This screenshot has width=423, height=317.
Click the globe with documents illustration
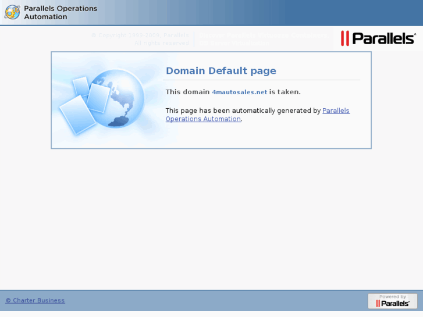point(102,101)
